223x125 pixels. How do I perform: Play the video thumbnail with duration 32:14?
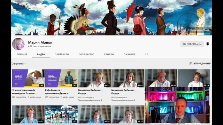pyautogui.click(x=194, y=78)
